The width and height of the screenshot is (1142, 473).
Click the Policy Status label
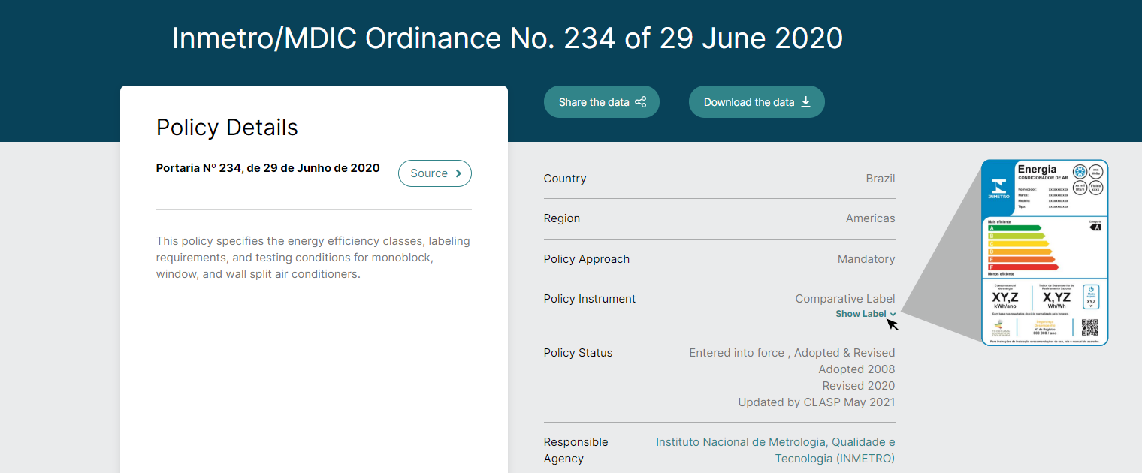click(578, 353)
